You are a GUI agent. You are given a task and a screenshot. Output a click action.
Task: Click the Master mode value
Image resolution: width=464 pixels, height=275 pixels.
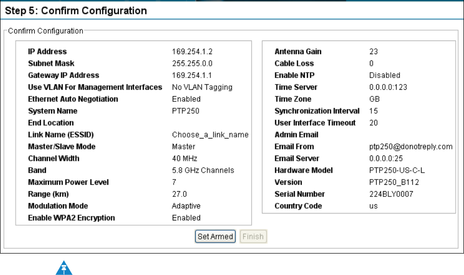(x=184, y=147)
